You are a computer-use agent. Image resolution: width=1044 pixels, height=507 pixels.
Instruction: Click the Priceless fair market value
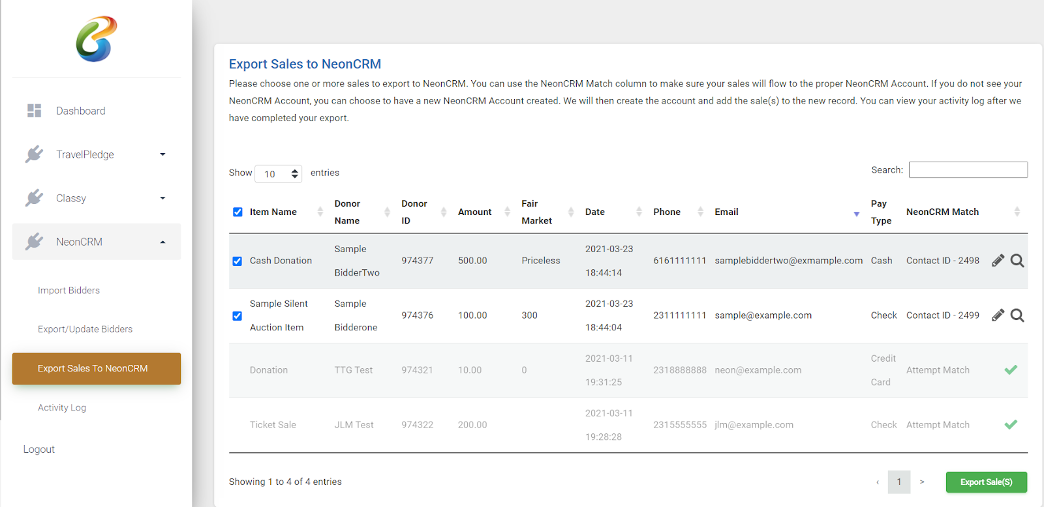pyautogui.click(x=540, y=261)
